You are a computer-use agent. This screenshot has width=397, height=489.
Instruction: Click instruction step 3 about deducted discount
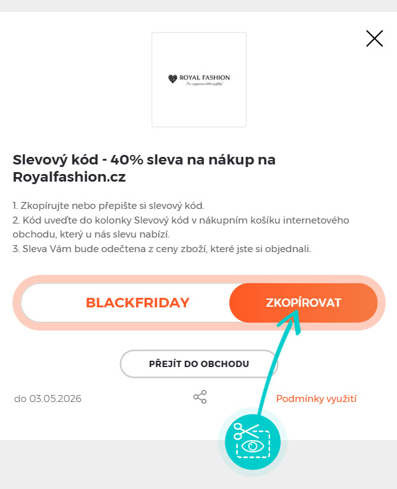pos(162,248)
